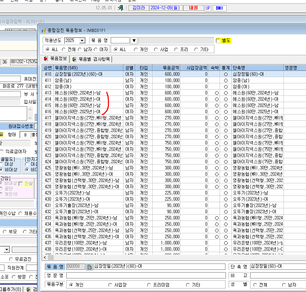Click the dialog title icon for 종합검진 묶음정보
The height and width of the screenshot is (292, 306).
44,30
